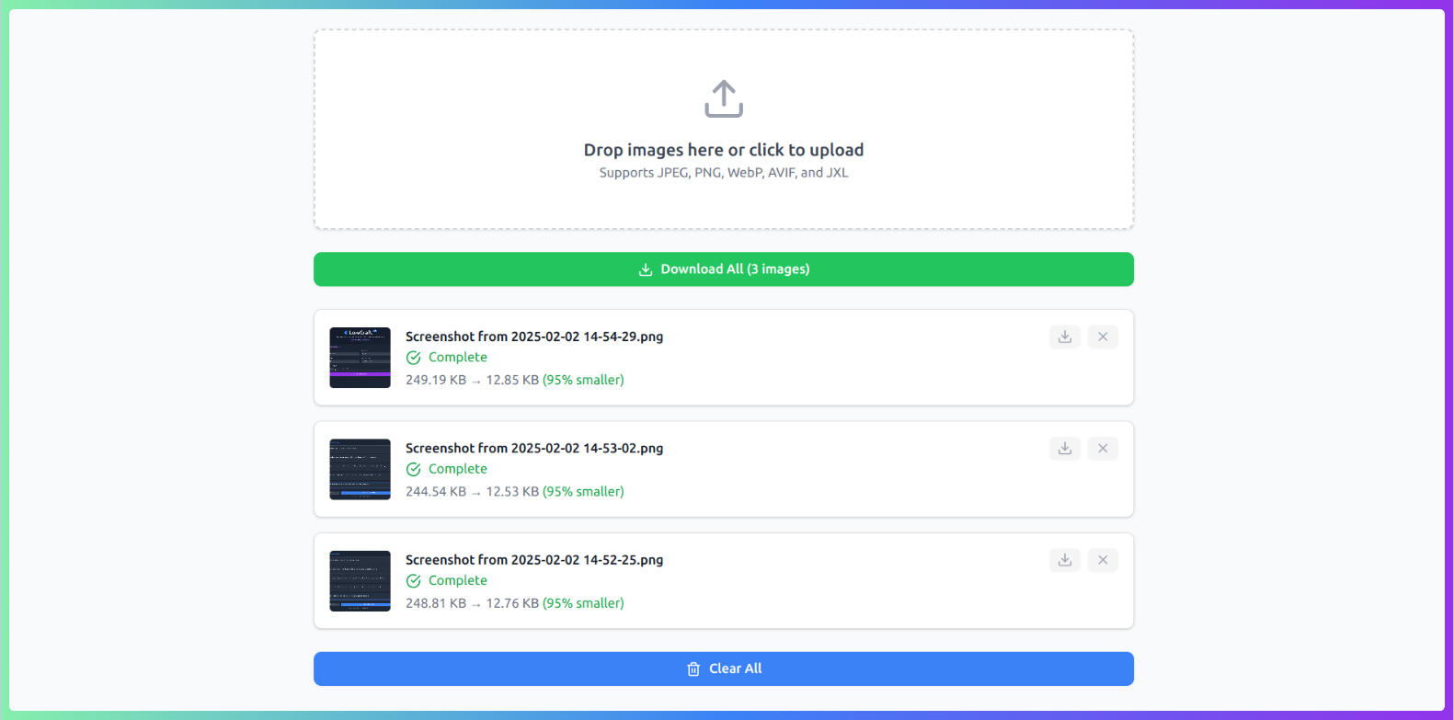The image size is (1454, 720).
Task: Remove the 14-53-02 screenshot with the X icon
Action: pos(1103,448)
